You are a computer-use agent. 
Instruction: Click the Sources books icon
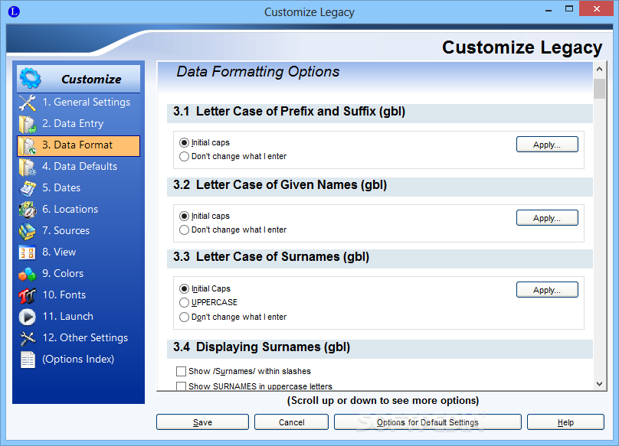(x=28, y=232)
